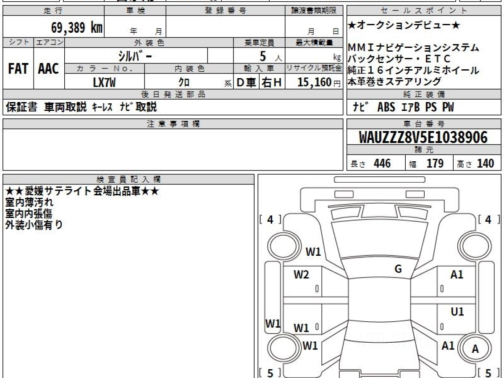Select the 外装小傷有り note

[34, 225]
